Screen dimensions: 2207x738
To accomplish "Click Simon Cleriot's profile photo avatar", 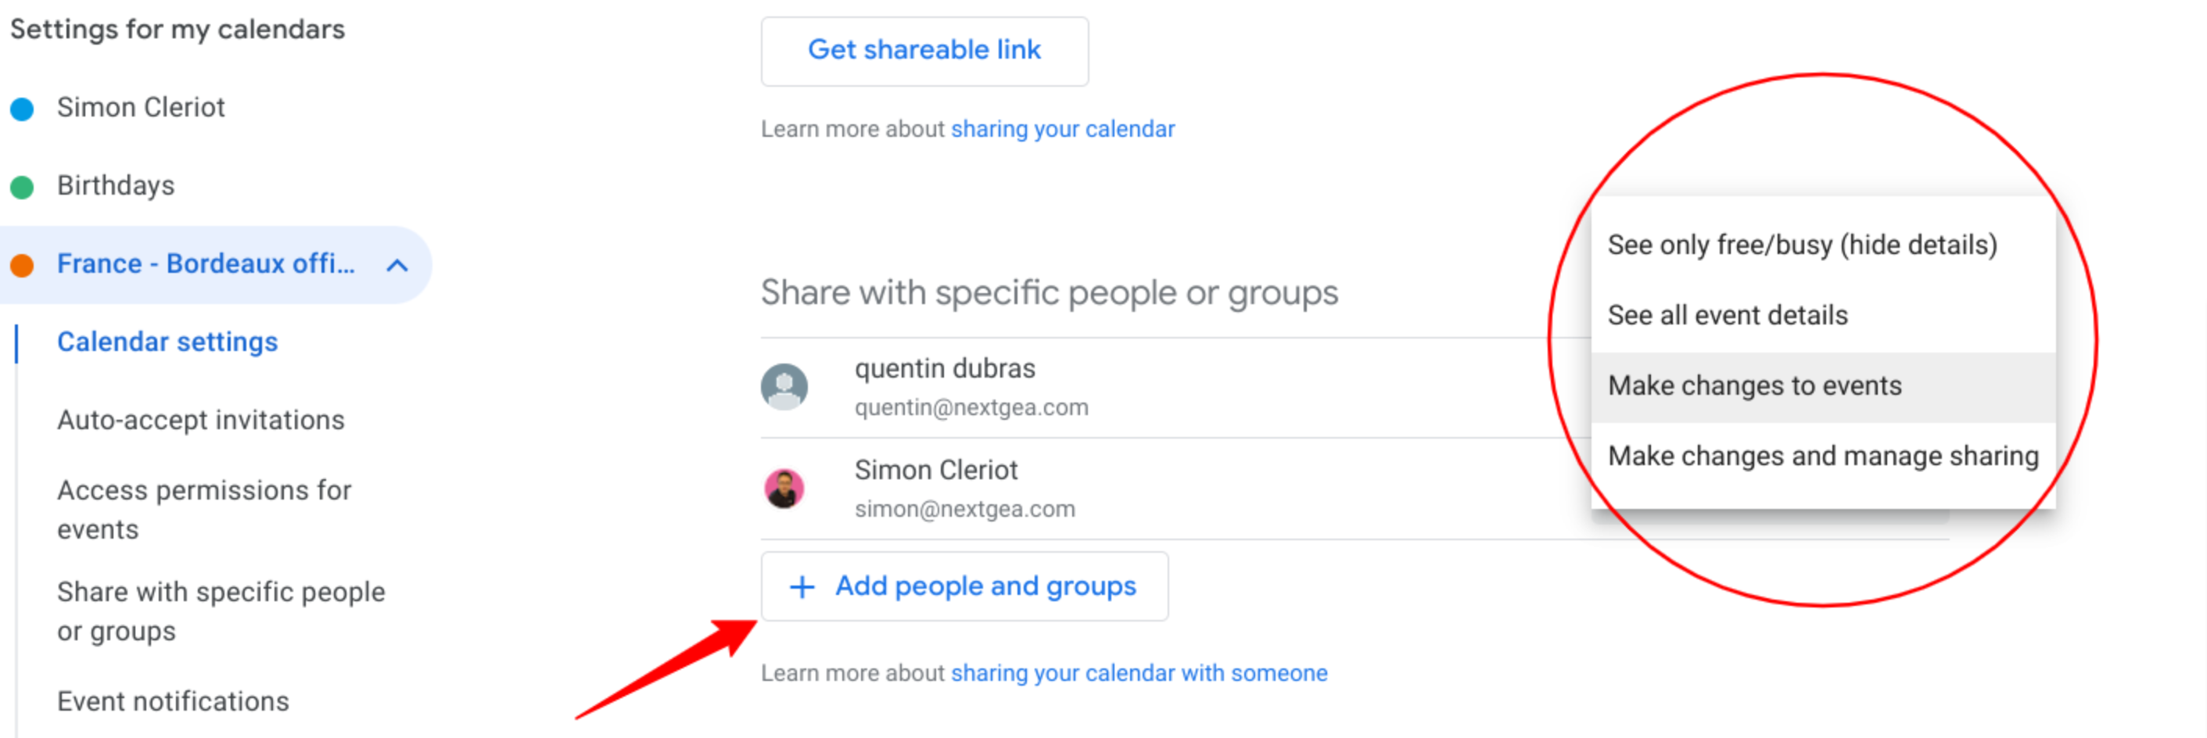I will point(784,488).
